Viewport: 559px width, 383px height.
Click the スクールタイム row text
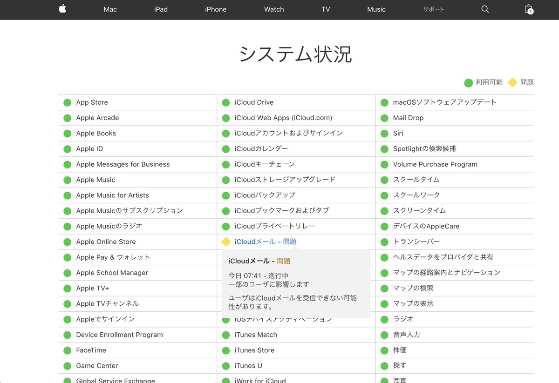pyautogui.click(x=416, y=180)
